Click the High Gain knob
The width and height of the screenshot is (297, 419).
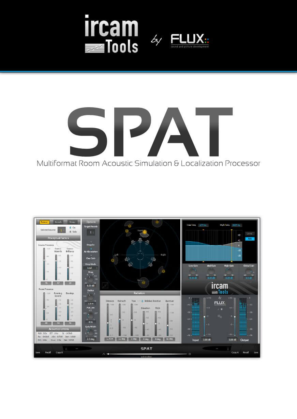click(x=229, y=271)
